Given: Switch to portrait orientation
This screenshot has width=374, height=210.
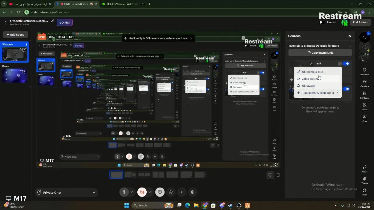Looking at the screenshot, I should point(278,175).
